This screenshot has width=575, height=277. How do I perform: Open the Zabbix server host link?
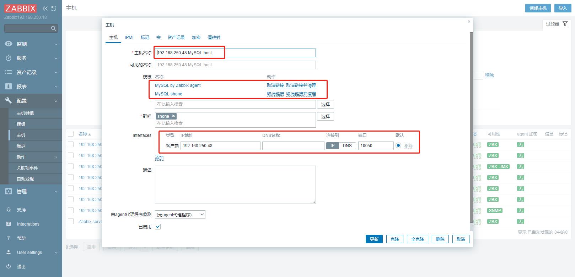pyautogui.click(x=90, y=221)
